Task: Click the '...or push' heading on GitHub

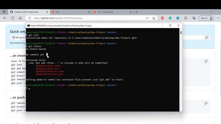Action: [x=17, y=97]
